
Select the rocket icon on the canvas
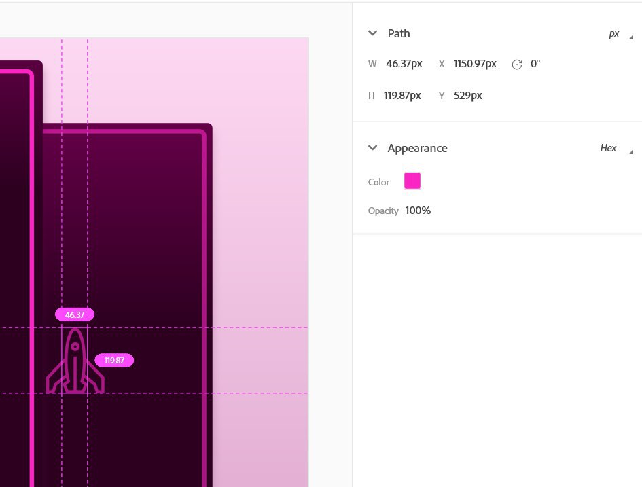[x=75, y=361]
